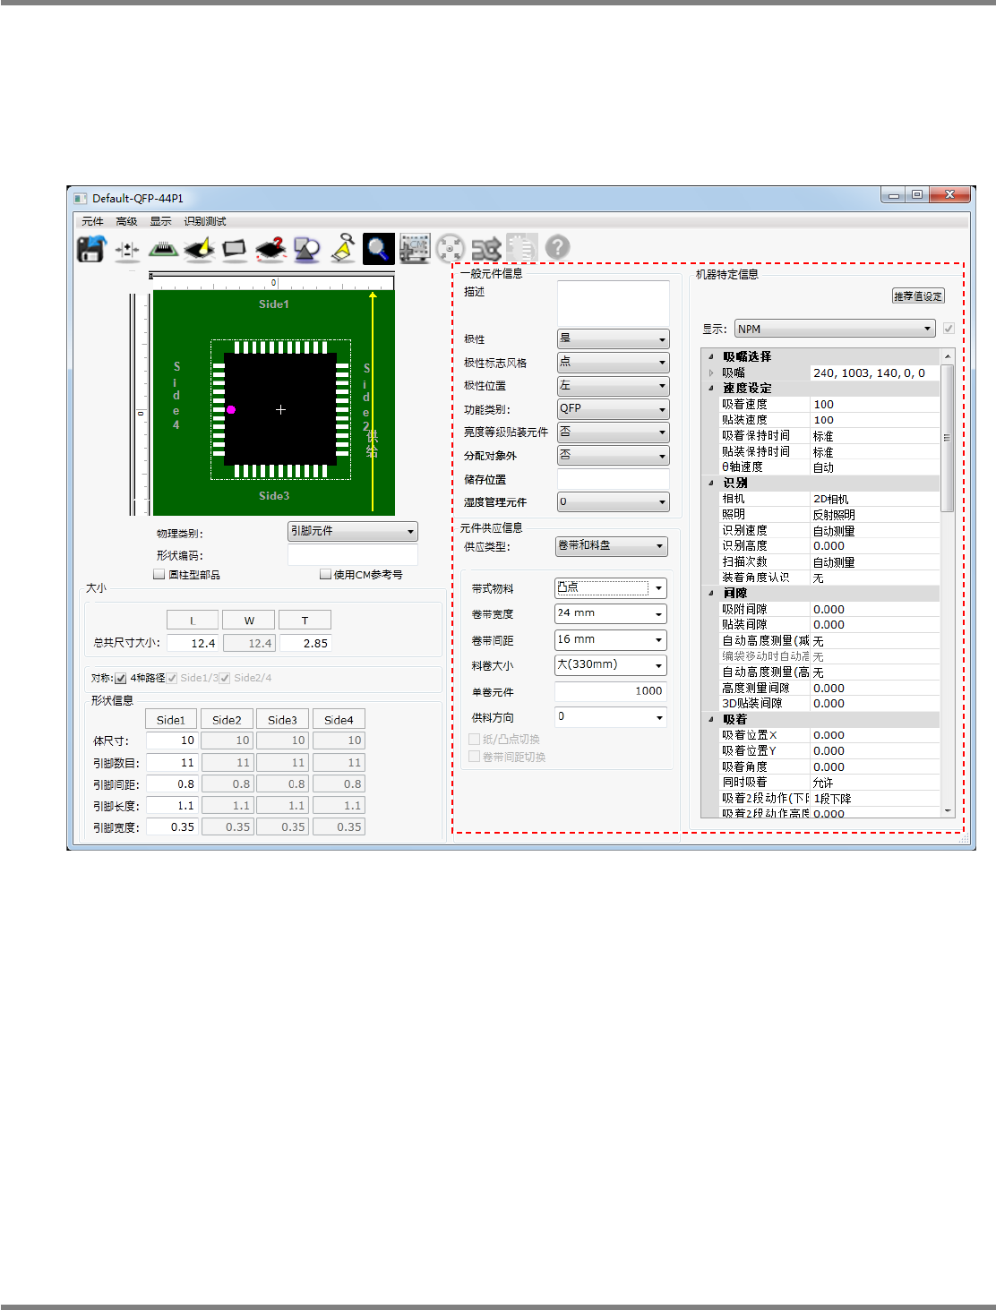Click the 储存位置 input field
Screen dimensions: 996x1310
click(x=614, y=479)
